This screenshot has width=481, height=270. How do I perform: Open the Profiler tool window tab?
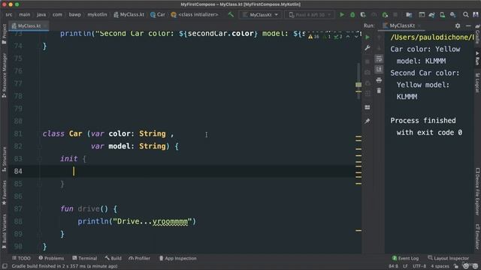(140, 258)
